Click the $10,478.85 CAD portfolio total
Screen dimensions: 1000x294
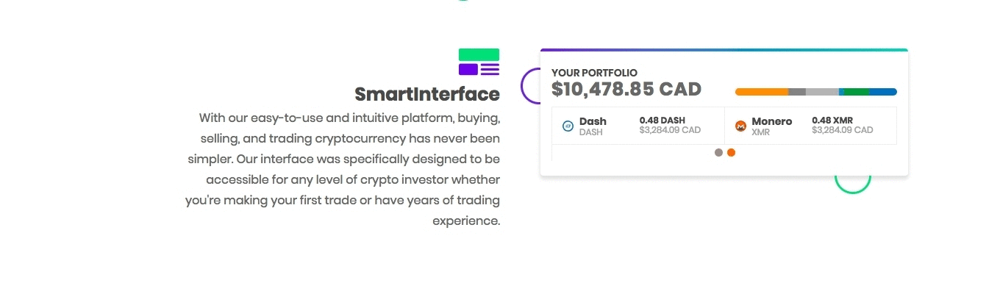[626, 90]
